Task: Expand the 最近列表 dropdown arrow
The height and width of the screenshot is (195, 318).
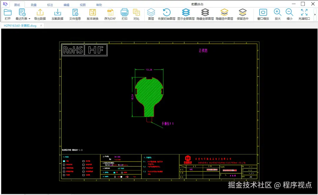Action: pyautogui.click(x=29, y=19)
